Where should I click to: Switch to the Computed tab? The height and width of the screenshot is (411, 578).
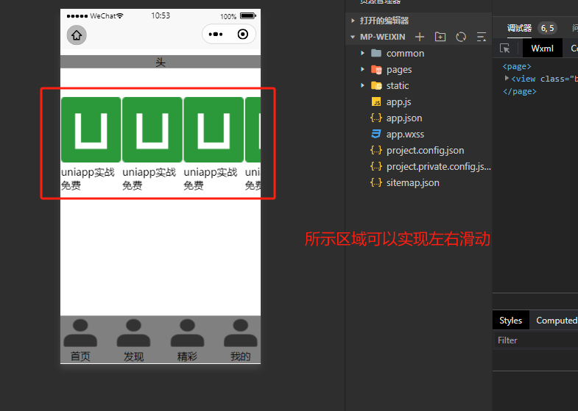coord(556,321)
